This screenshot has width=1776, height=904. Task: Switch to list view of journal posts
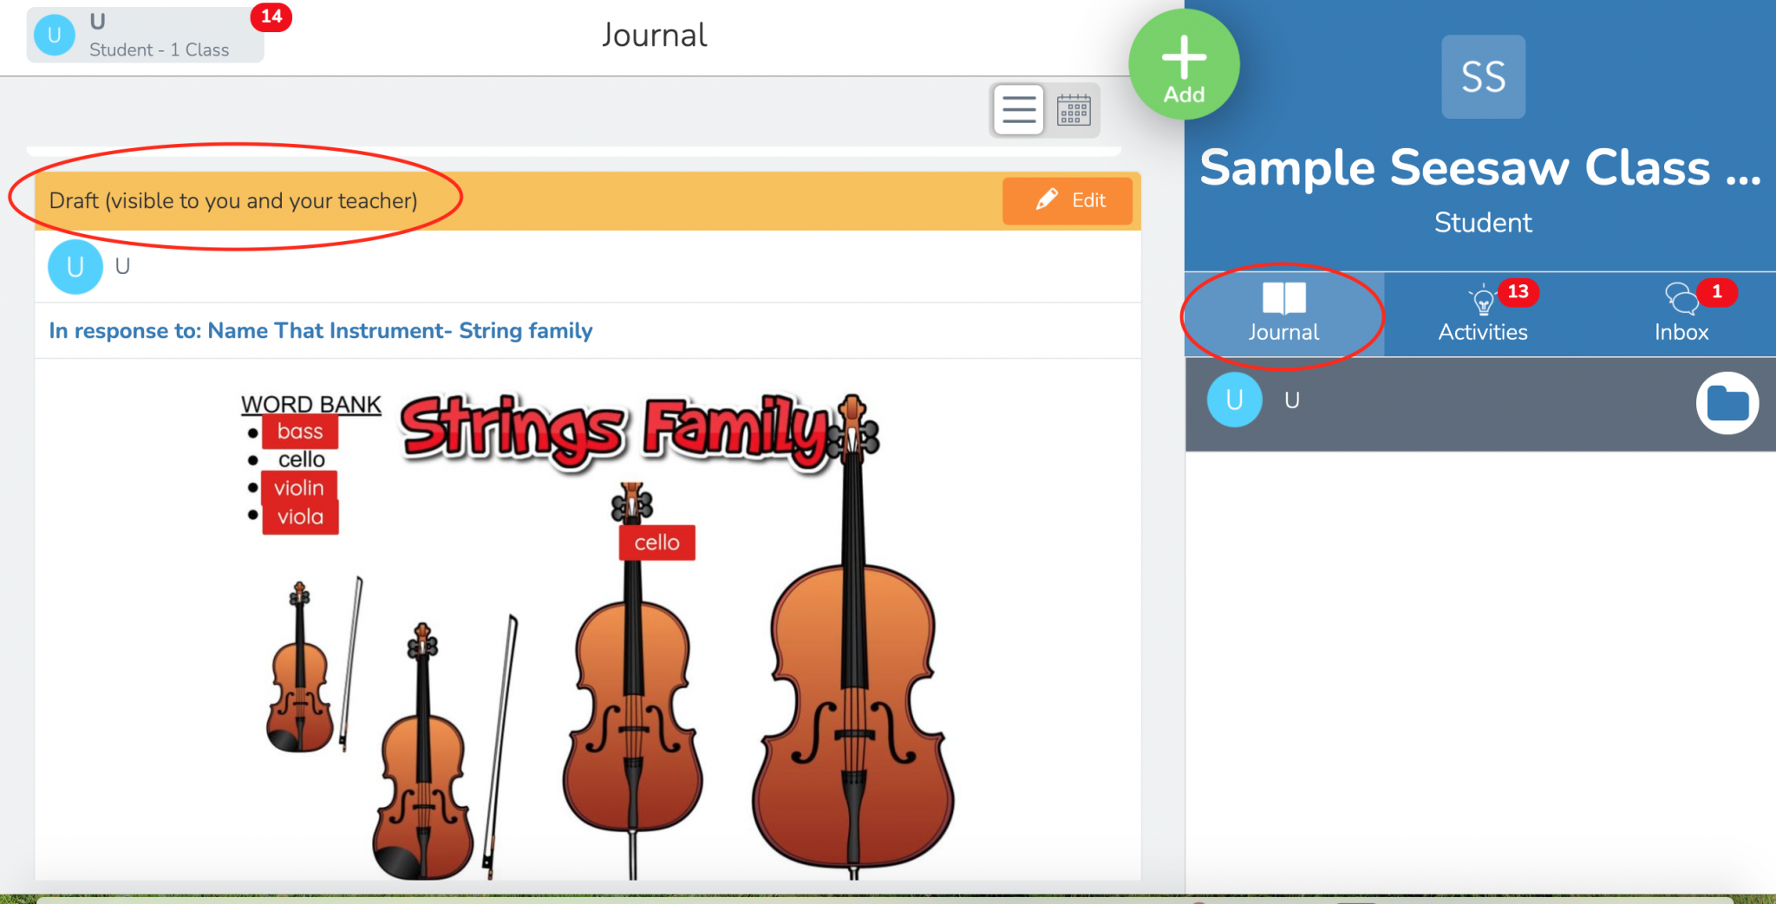point(1017,110)
